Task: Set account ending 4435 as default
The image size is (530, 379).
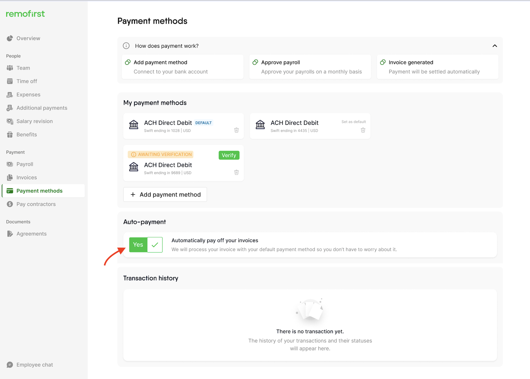Action: [x=353, y=122]
